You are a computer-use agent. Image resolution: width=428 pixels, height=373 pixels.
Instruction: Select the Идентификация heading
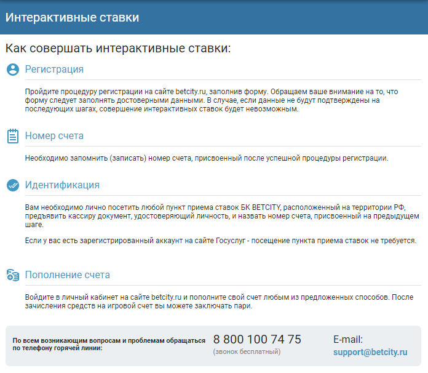point(62,185)
